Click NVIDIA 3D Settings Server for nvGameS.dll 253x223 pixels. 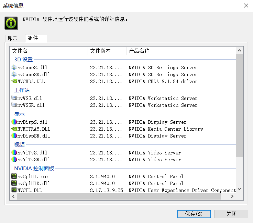point(163,68)
